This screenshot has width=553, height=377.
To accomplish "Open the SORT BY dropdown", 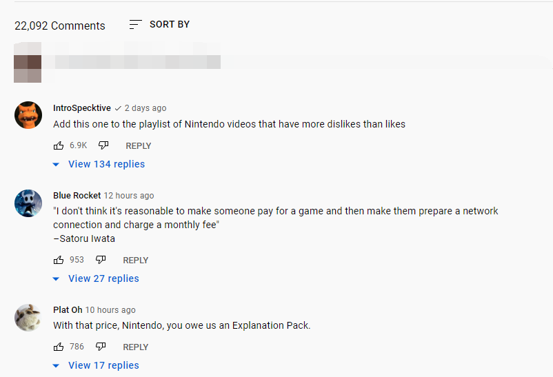I will (x=169, y=25).
